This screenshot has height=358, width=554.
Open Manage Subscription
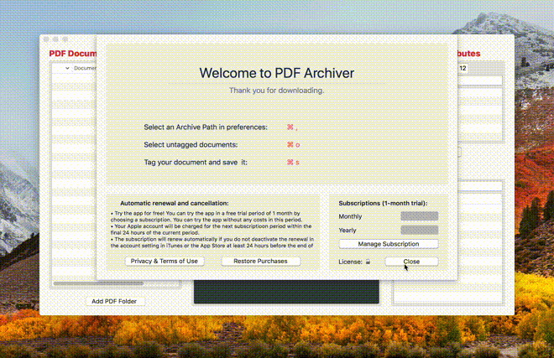tap(389, 244)
